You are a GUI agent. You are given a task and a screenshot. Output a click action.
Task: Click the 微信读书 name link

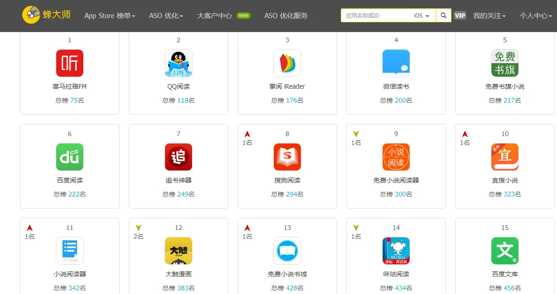pos(396,86)
